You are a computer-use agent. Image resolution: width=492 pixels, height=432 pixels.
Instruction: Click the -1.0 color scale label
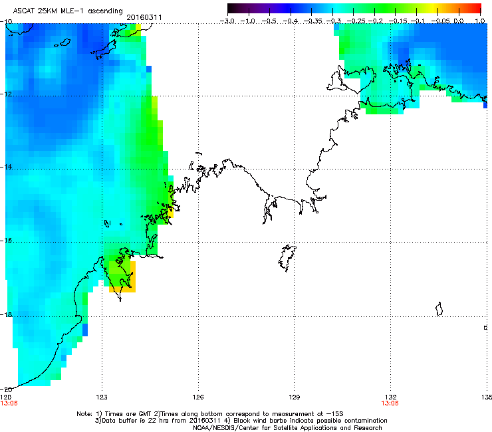pos(248,21)
